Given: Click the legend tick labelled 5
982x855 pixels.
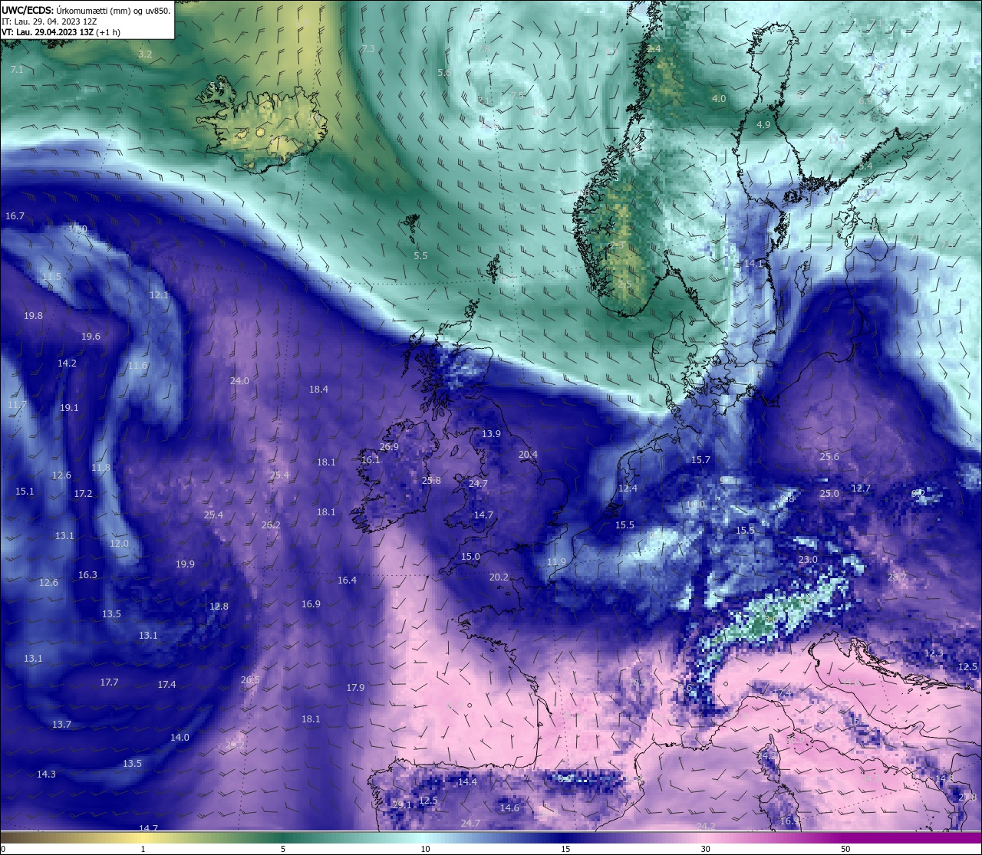Looking at the screenshot, I should click(x=283, y=849).
